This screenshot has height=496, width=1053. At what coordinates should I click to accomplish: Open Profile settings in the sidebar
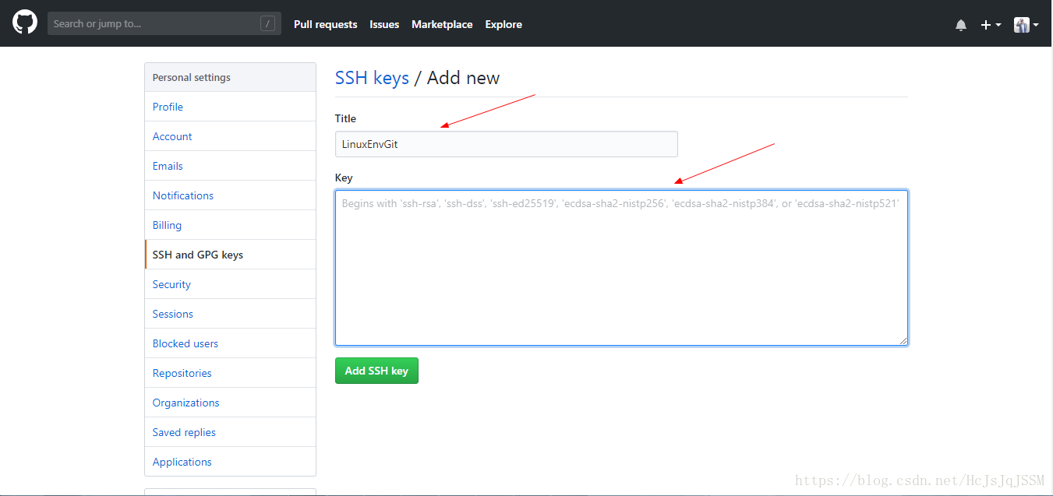(230, 107)
